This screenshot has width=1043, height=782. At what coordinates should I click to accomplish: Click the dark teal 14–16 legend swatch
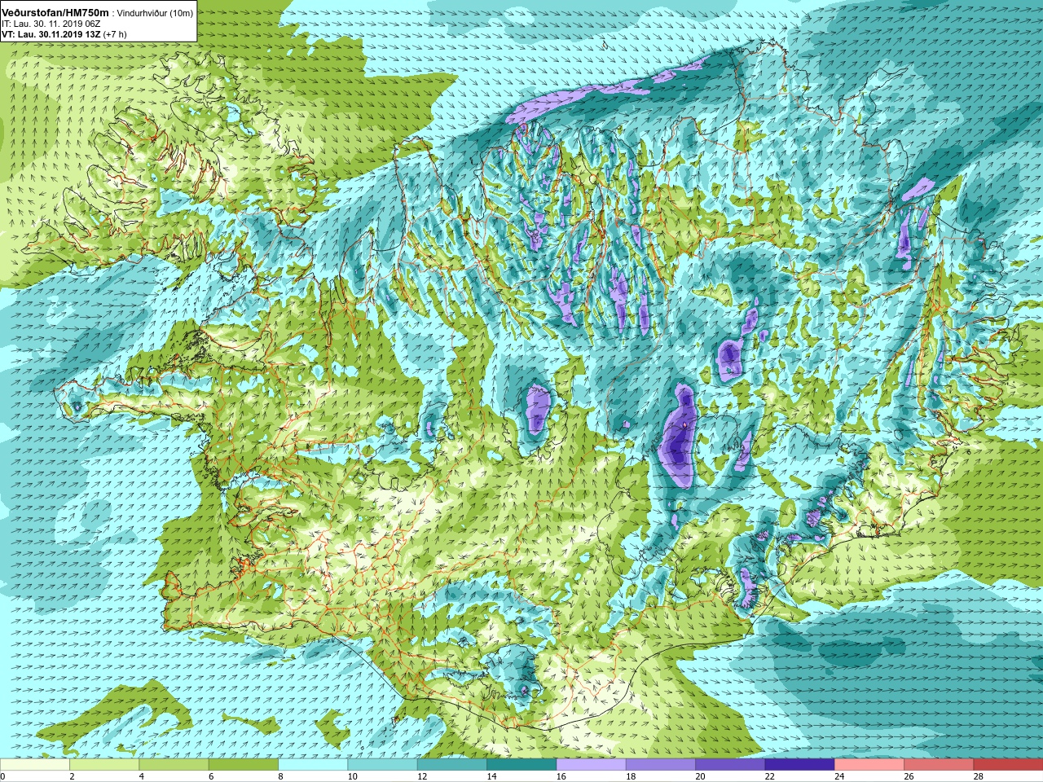pos(521,765)
